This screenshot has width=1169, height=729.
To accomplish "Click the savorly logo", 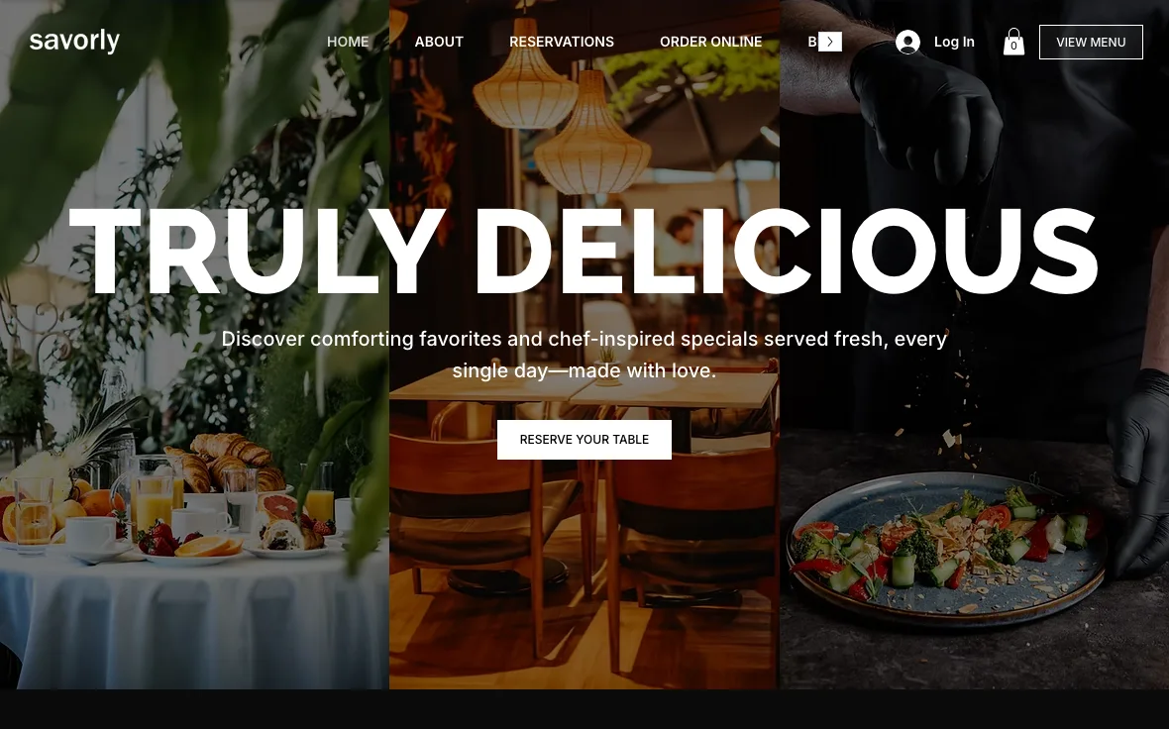I will pyautogui.click(x=74, y=41).
